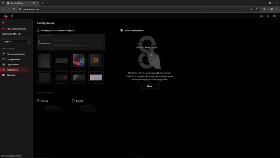
Task: Select the "Ручне калібрування" radio button
Action: pos(121,31)
